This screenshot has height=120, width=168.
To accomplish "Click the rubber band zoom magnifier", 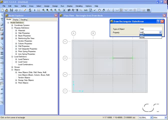I will (43, 10).
